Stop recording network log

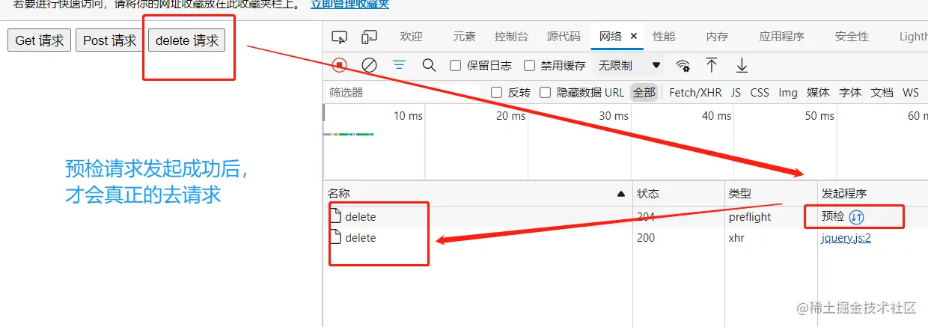tap(340, 65)
